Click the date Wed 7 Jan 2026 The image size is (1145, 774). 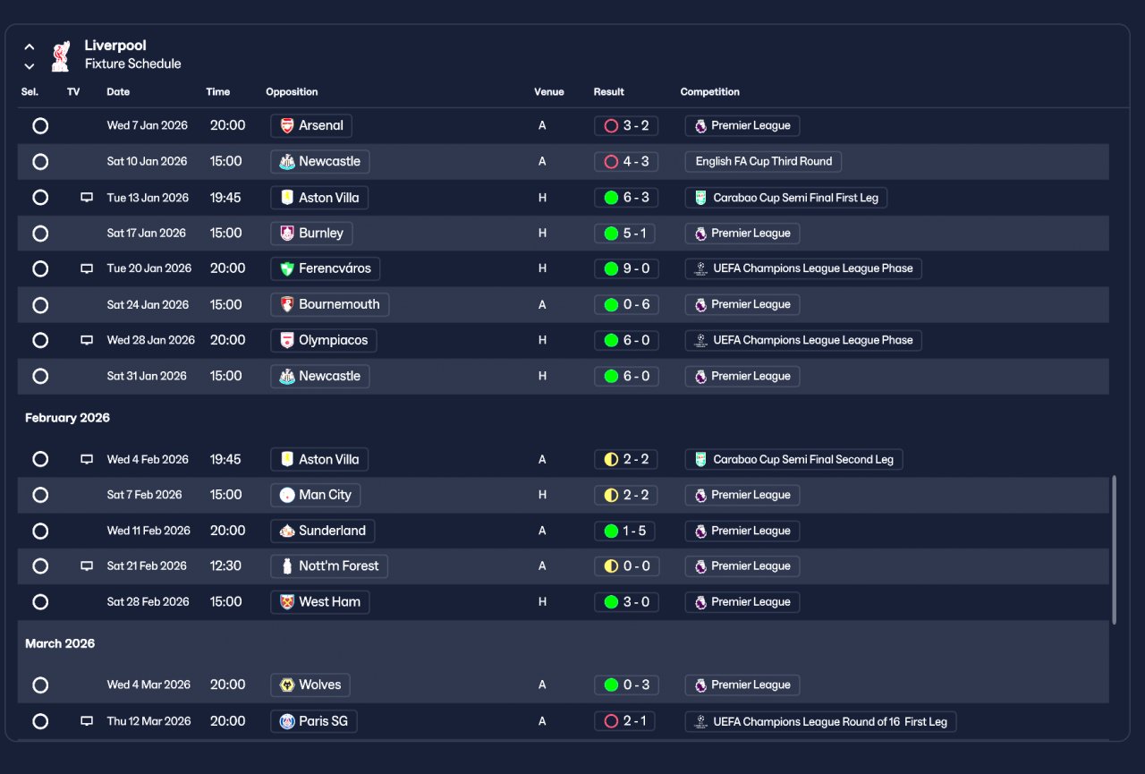[148, 126]
